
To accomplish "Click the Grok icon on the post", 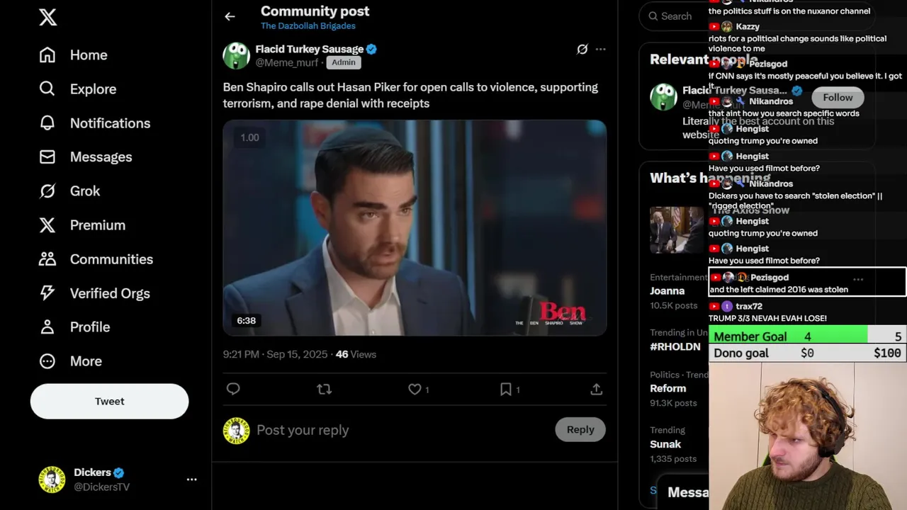I will point(582,49).
